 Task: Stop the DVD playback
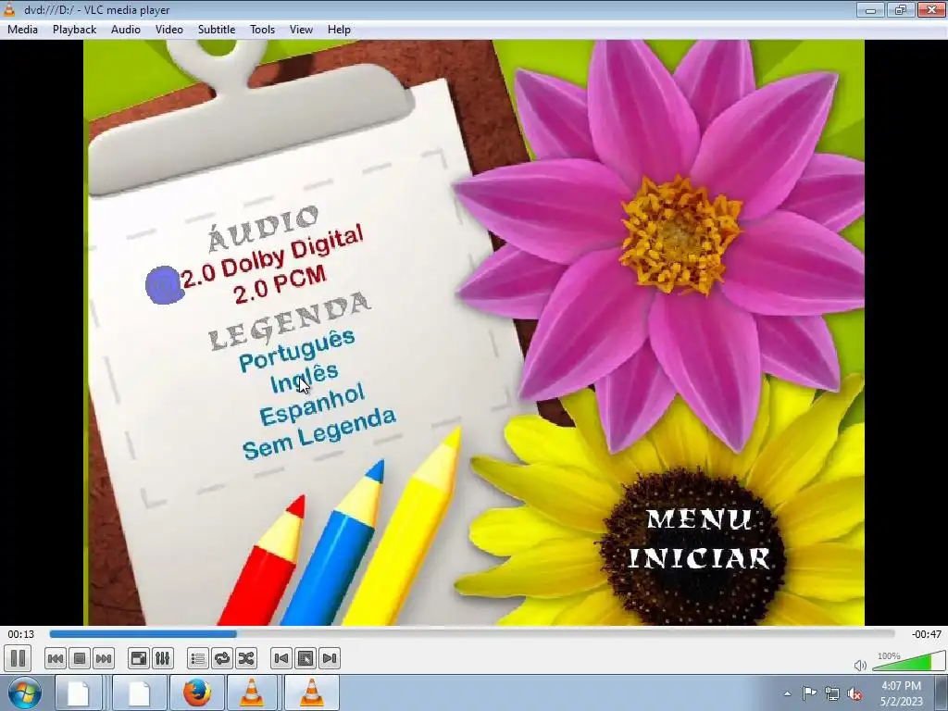(80, 658)
